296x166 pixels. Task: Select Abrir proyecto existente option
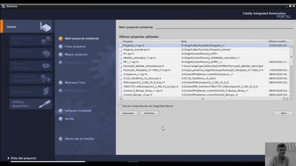82,38
